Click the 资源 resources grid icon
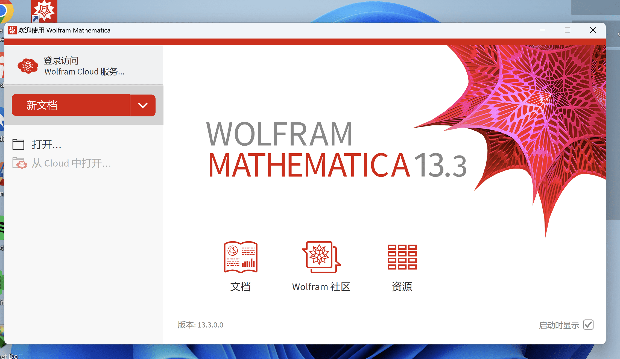 402,257
